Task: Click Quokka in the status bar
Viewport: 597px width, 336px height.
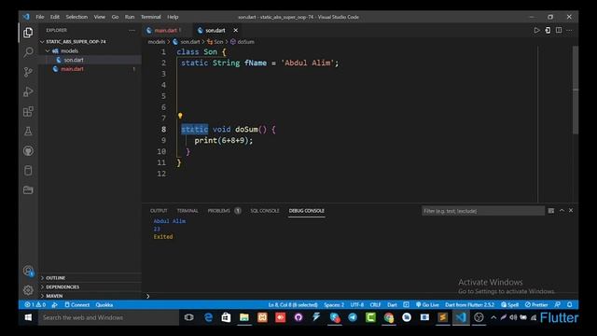Action: pos(104,305)
